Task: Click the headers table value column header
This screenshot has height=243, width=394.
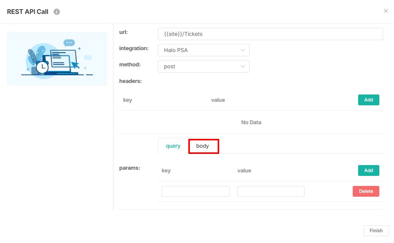Action: point(218,100)
